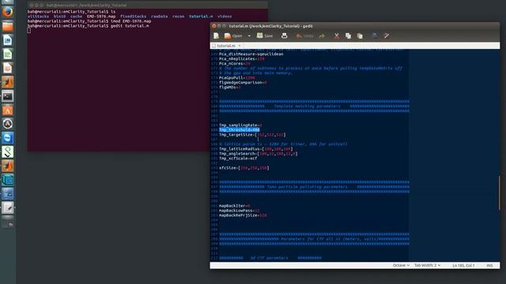
Task: Open the blue desktop-sharing dock icon
Action: pyautogui.click(x=8, y=194)
